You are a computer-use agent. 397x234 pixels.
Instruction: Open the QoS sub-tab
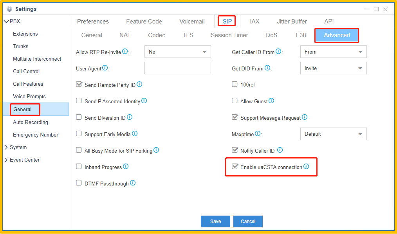tap(271, 35)
